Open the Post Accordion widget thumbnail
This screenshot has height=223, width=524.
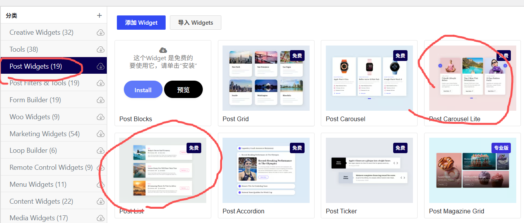266,170
